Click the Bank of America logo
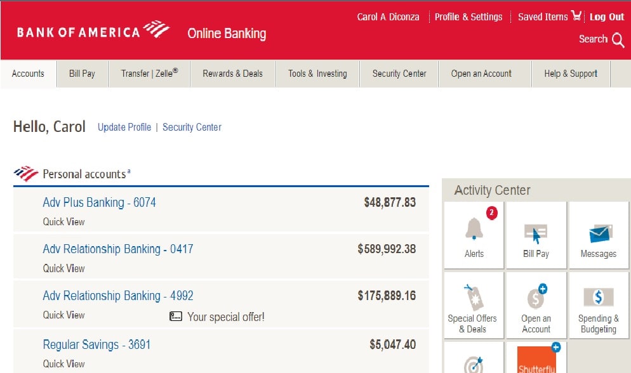 [x=93, y=31]
